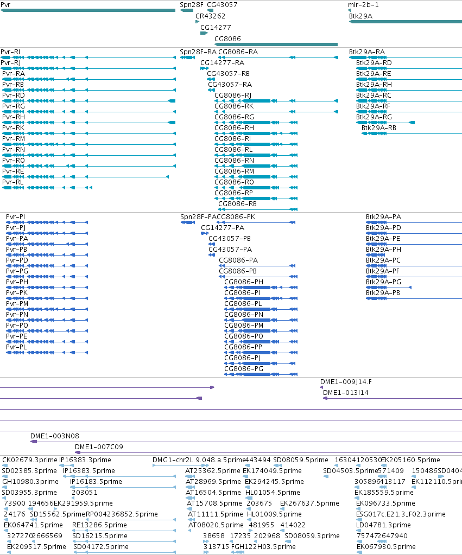Screen dimensions: 462x555
Task: Click the EK267637.5prime EST label
Action: [309, 503]
